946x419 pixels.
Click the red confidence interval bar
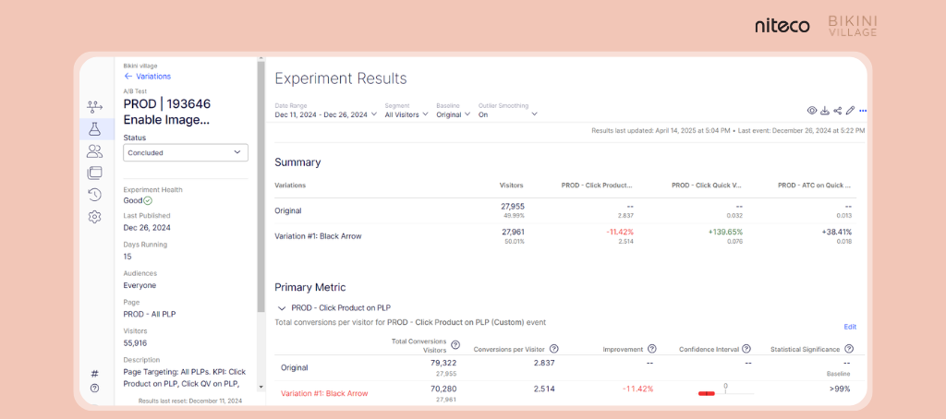pyautogui.click(x=707, y=393)
